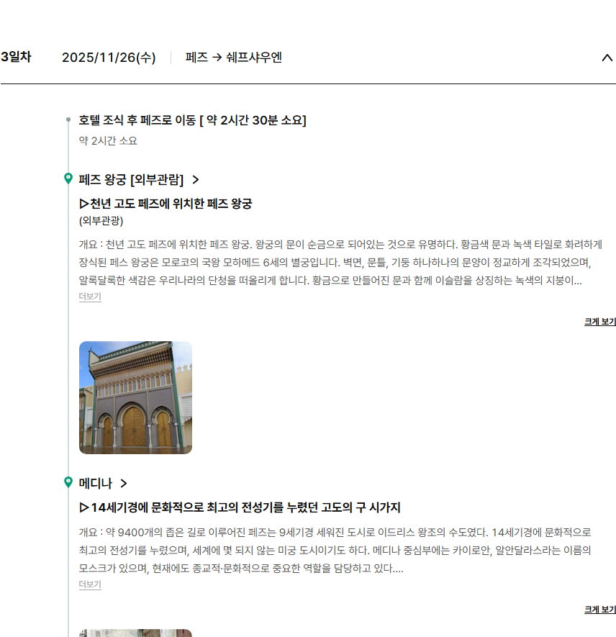616x637 pixels.
Task: Click 크게 보기 below the 메디나 description
Action: coord(599,610)
